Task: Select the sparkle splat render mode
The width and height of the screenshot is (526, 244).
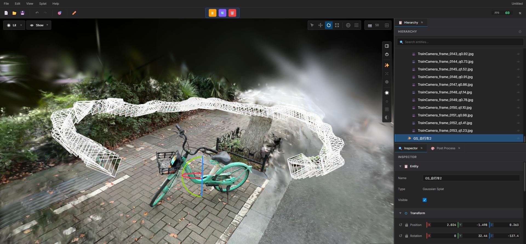Action: (387, 65)
